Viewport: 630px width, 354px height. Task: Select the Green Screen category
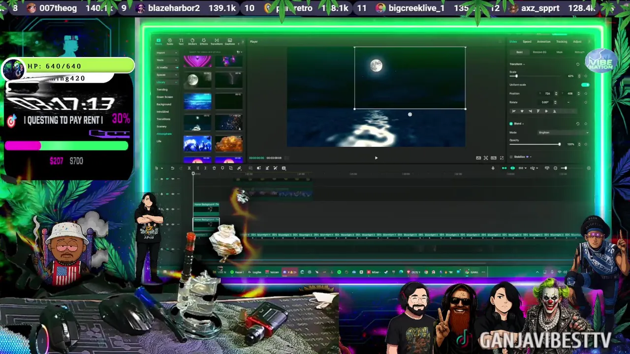pos(164,97)
